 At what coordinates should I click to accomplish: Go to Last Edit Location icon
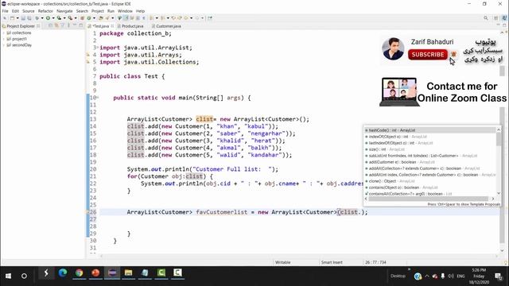pyautogui.click(x=173, y=18)
